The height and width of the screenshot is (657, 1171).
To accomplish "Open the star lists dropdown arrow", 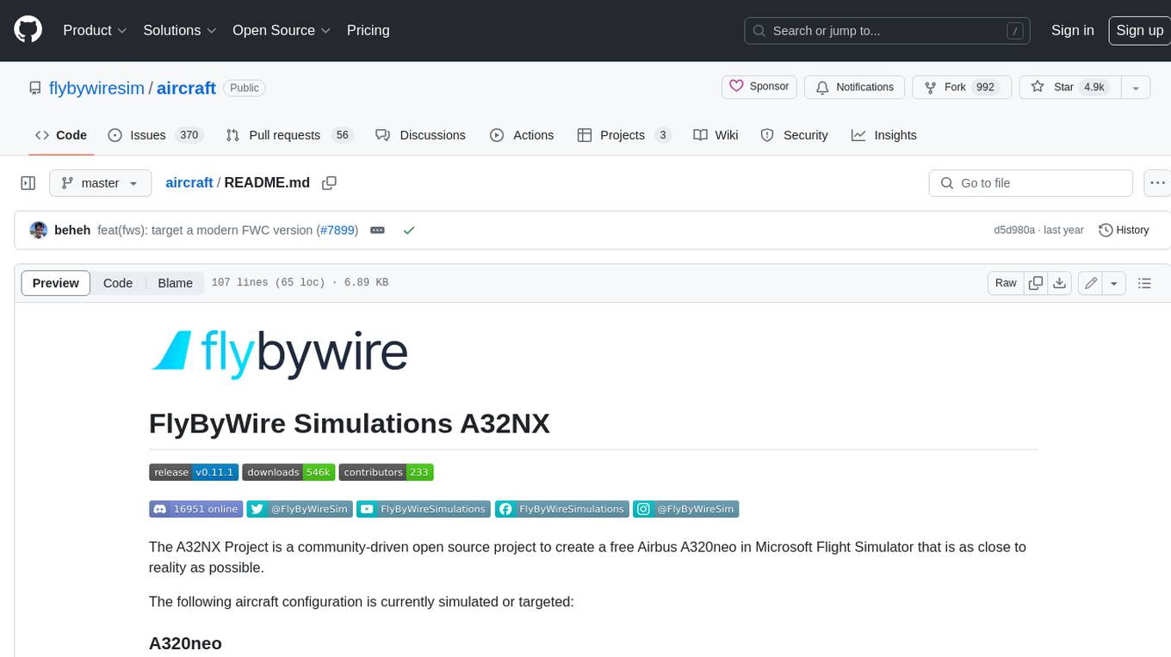I will pos(1136,87).
